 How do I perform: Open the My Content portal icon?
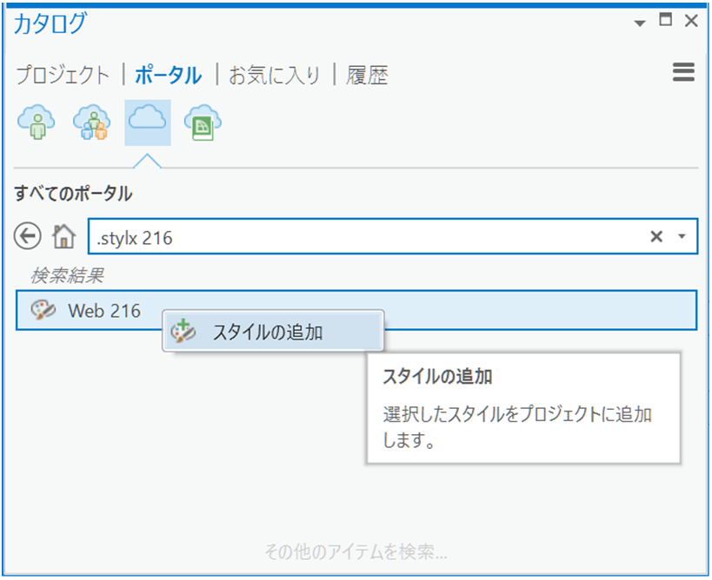click(37, 122)
